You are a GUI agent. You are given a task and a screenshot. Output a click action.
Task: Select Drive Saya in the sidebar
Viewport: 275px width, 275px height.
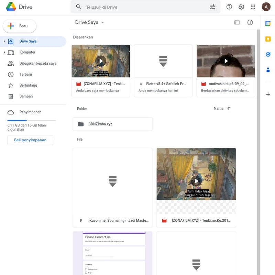click(33, 41)
